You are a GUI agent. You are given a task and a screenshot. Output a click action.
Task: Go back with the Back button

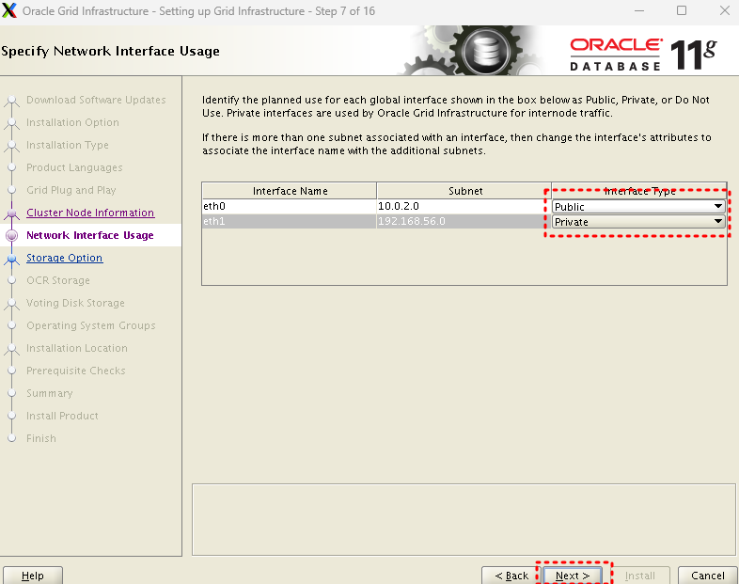point(511,576)
